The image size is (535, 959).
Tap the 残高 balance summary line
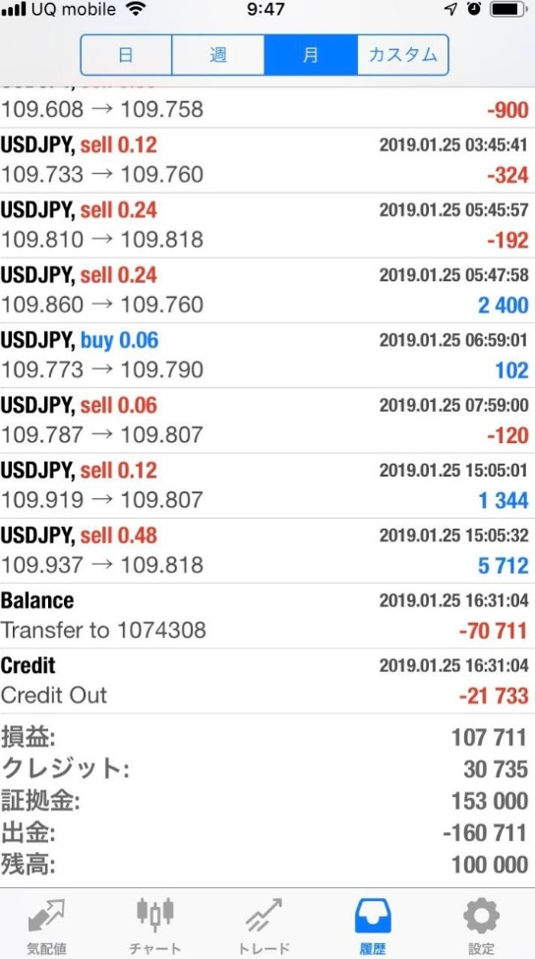267,865
